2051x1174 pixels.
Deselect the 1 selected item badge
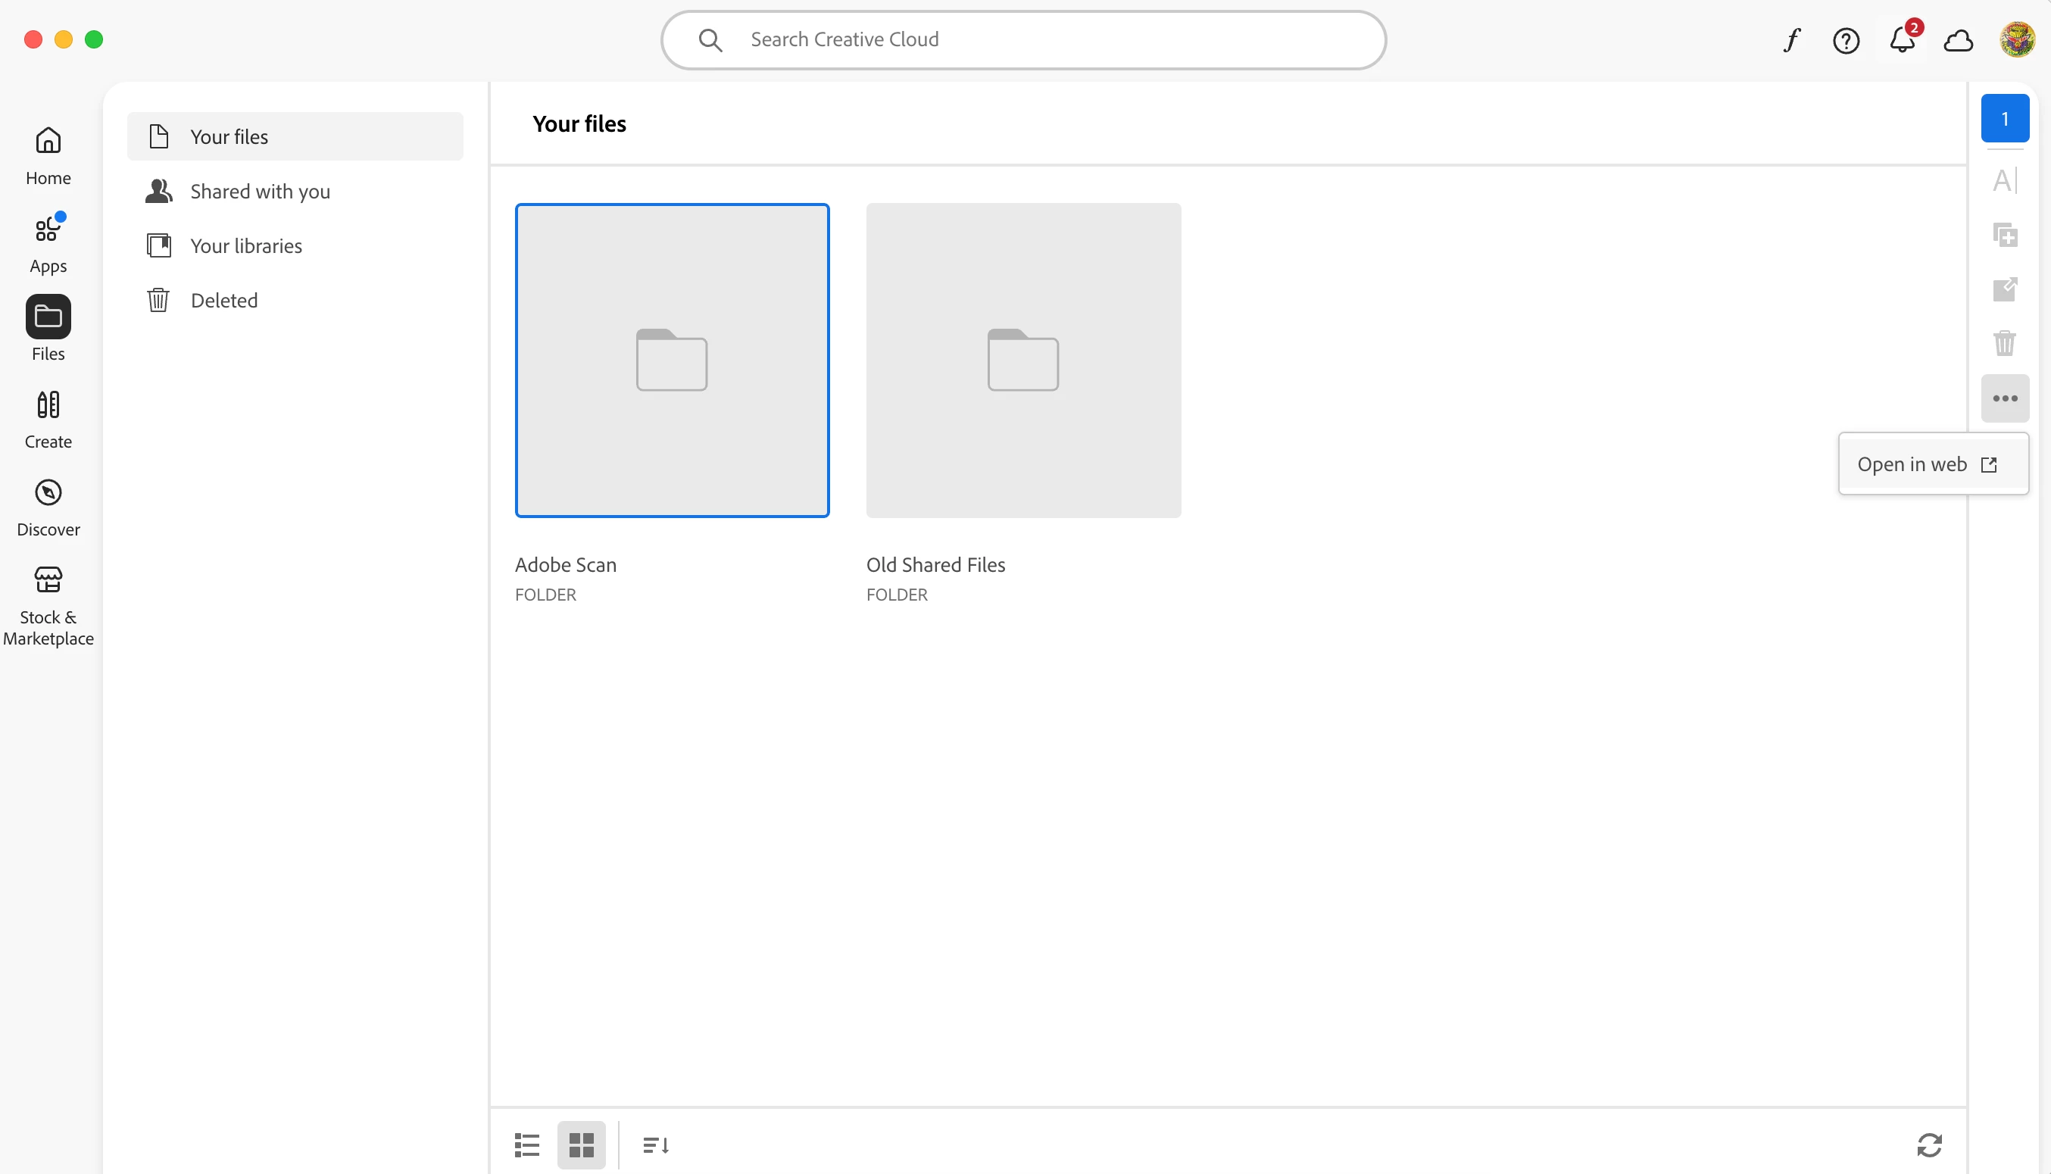pos(2005,118)
